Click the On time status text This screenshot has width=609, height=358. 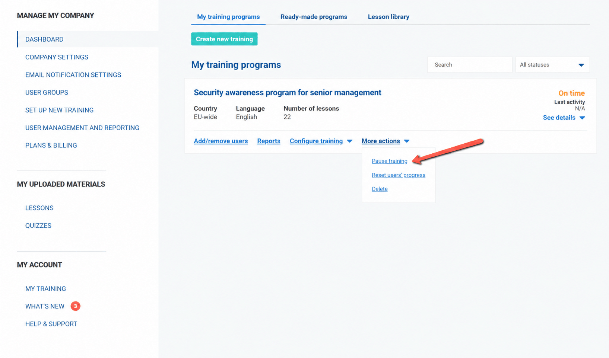click(571, 93)
